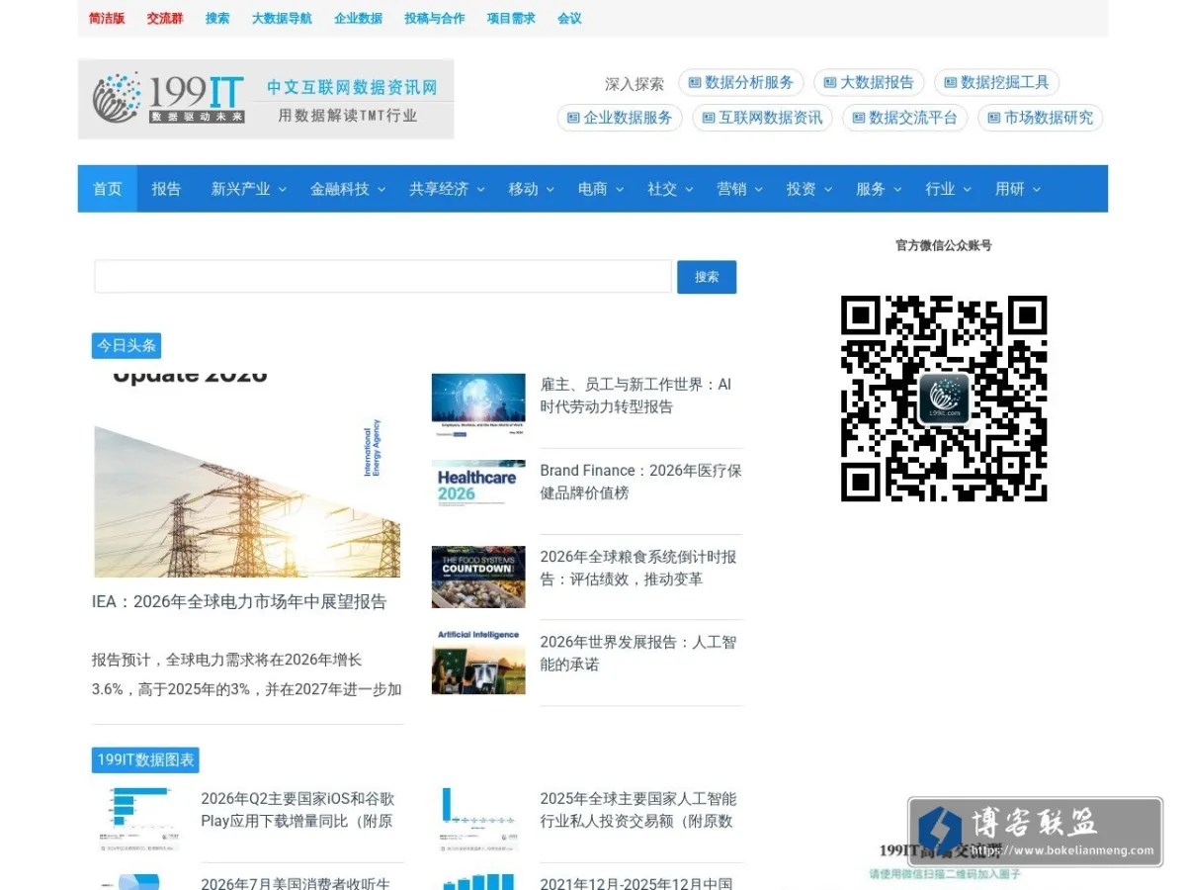Open 2026年7月美国消费者收听 article link
The width and height of the screenshot is (1186, 890).
296,882
